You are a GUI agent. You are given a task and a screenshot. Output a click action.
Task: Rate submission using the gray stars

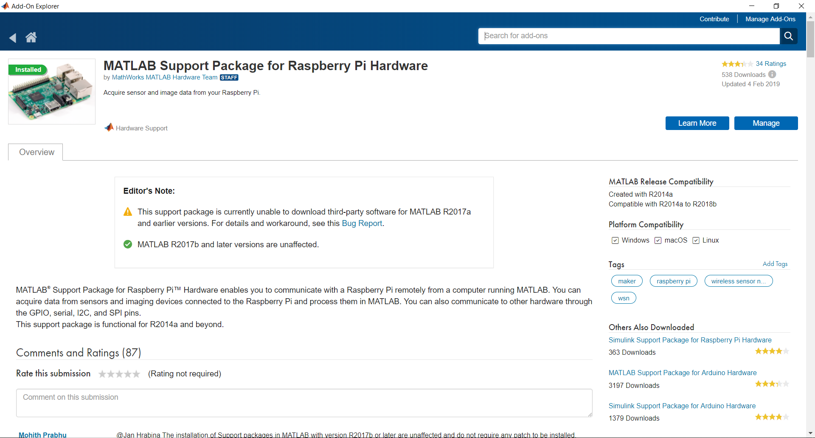[x=119, y=374]
